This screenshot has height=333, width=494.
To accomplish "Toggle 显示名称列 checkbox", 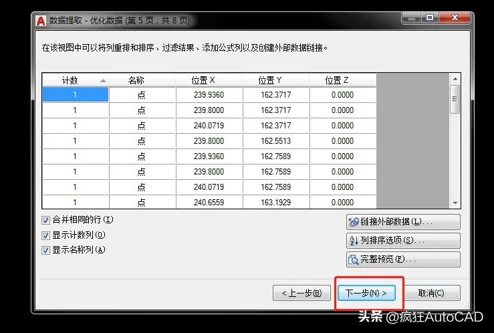I will coord(45,250).
